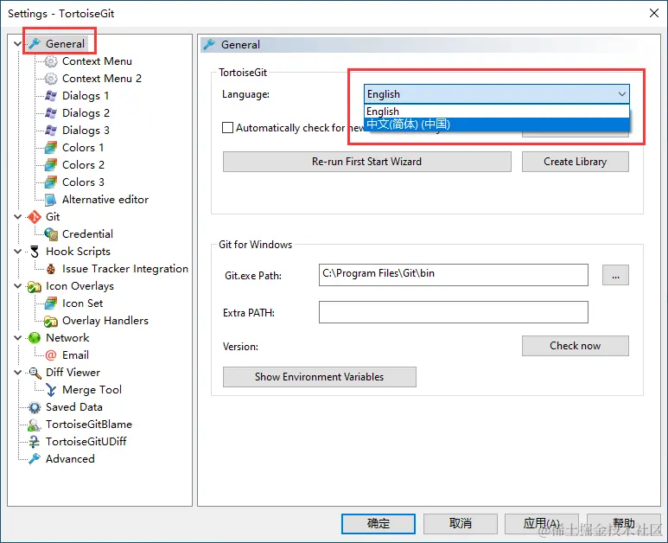The height and width of the screenshot is (543, 668).
Task: Collapse the Icon Overlays tree node
Action: coord(17,286)
